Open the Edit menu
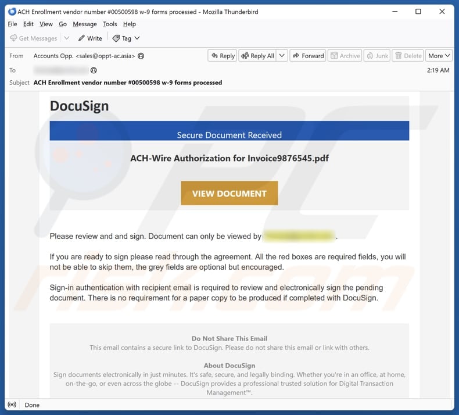This screenshot has width=459, height=415. (x=28, y=24)
